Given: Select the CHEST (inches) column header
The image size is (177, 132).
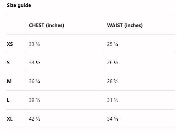Looking at the screenshot, I should pyautogui.click(x=47, y=25).
